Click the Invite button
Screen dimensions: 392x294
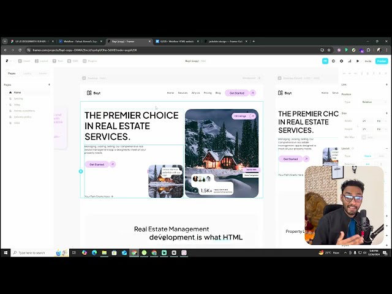(x=367, y=61)
